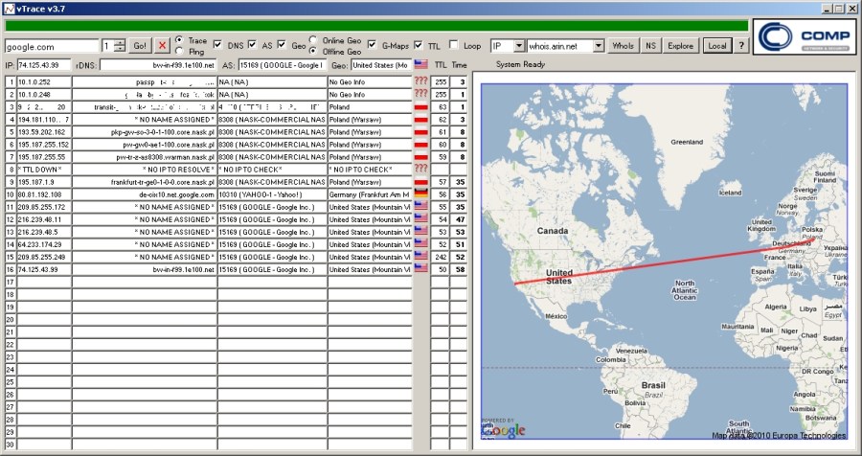Enable the Loop checkbox
862x456 pixels.
(x=454, y=45)
